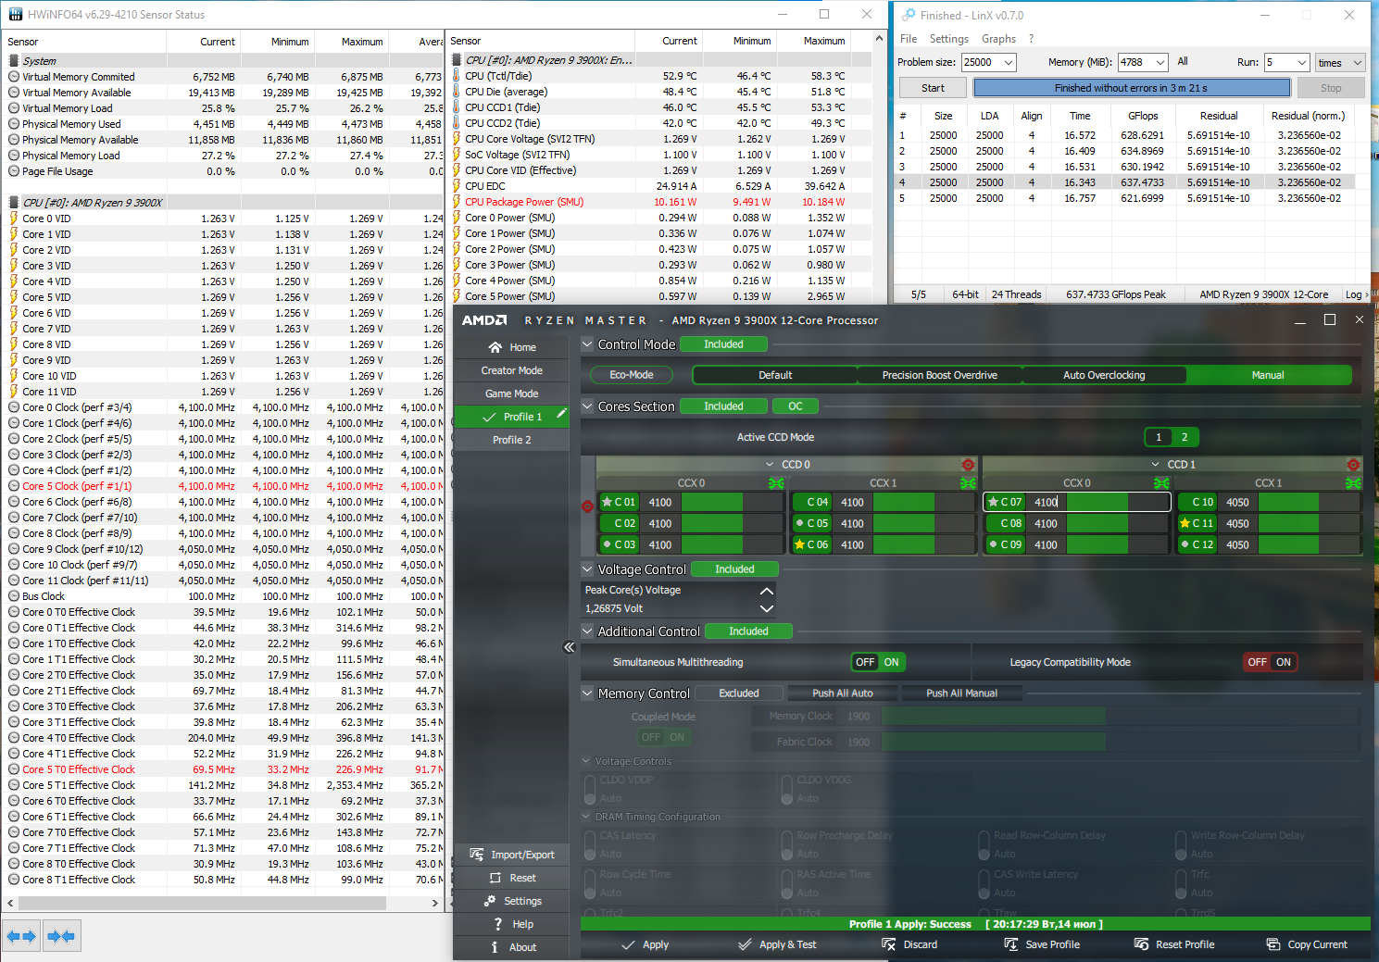
Task: Click the C 01 frequency slider bar
Action: click(732, 502)
